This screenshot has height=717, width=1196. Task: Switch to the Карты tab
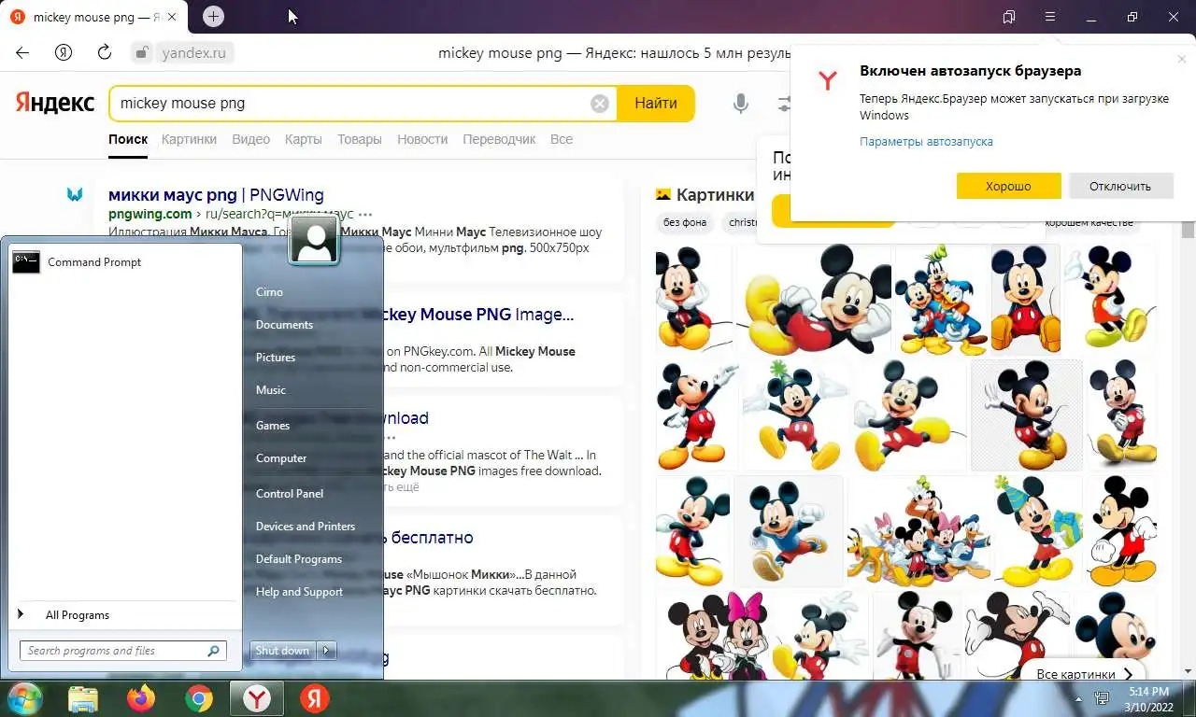(x=304, y=139)
